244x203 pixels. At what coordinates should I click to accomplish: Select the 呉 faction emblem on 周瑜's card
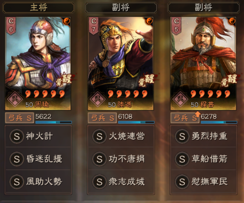pos(15,99)
